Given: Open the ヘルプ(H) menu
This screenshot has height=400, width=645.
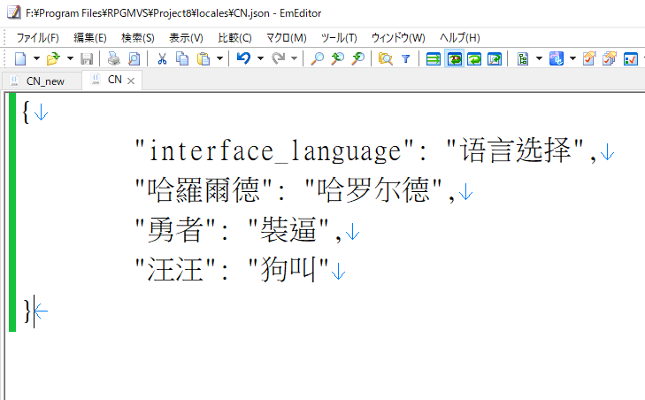Looking at the screenshot, I should [x=460, y=38].
